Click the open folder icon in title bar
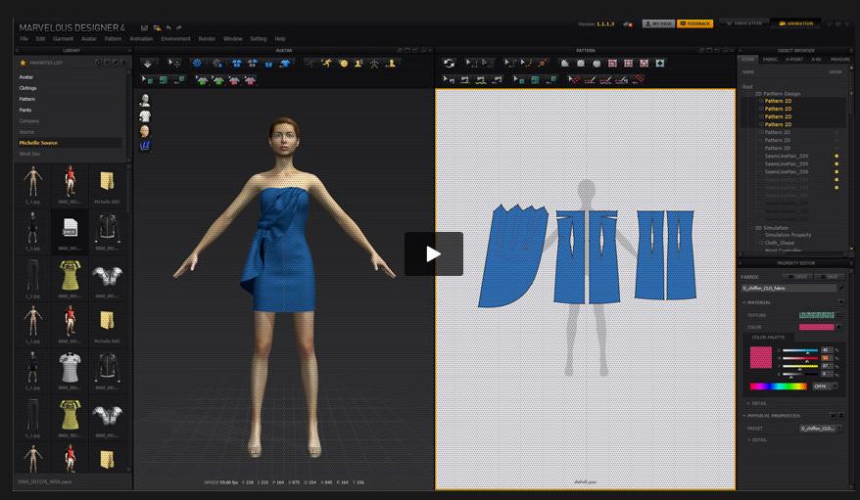Viewport: 860px width, 500px height. pos(157,28)
